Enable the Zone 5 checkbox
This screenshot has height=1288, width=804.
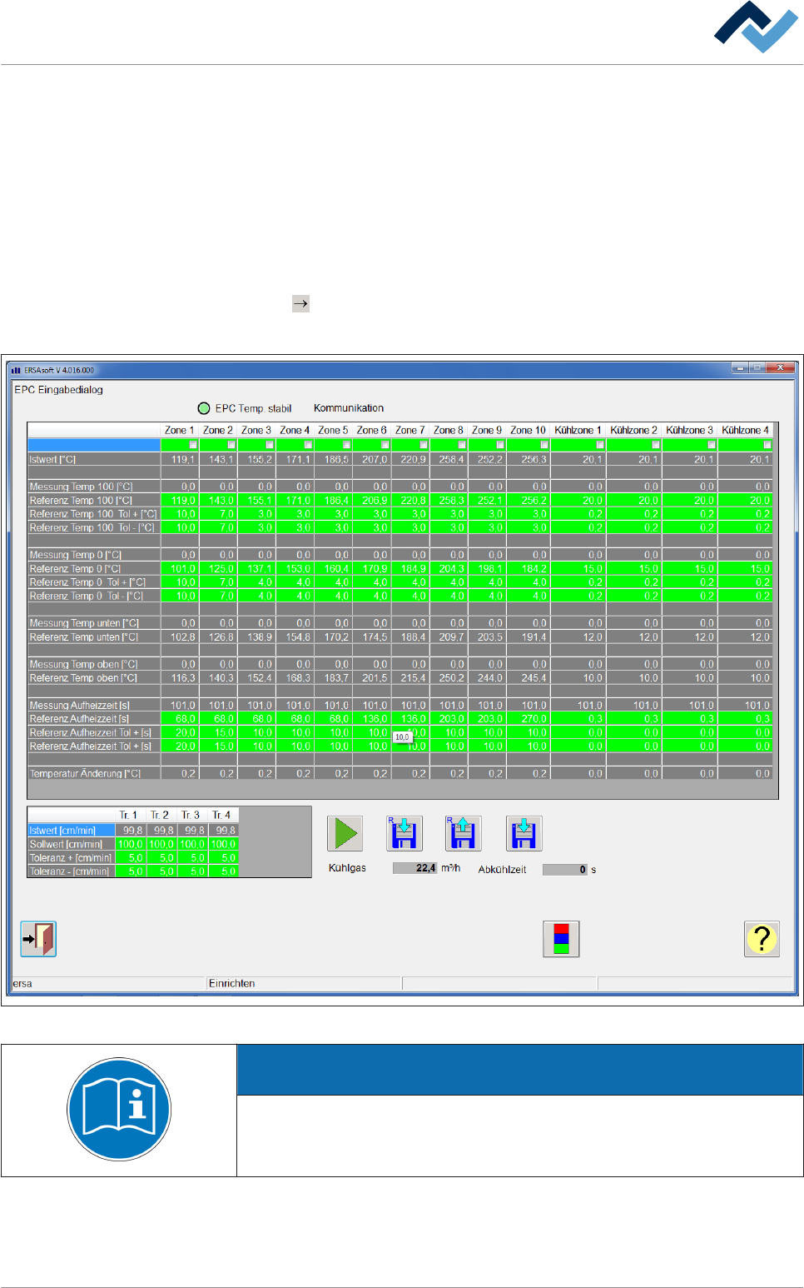(x=346, y=445)
